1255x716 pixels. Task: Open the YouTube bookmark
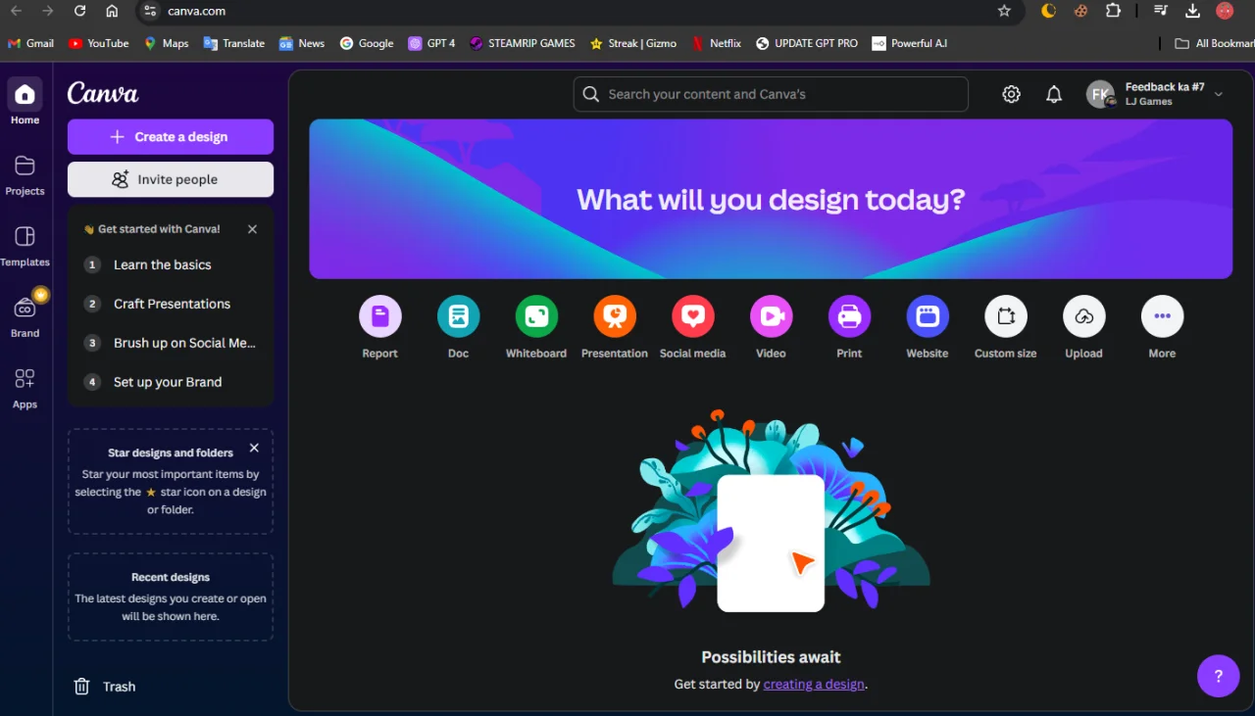pos(99,43)
